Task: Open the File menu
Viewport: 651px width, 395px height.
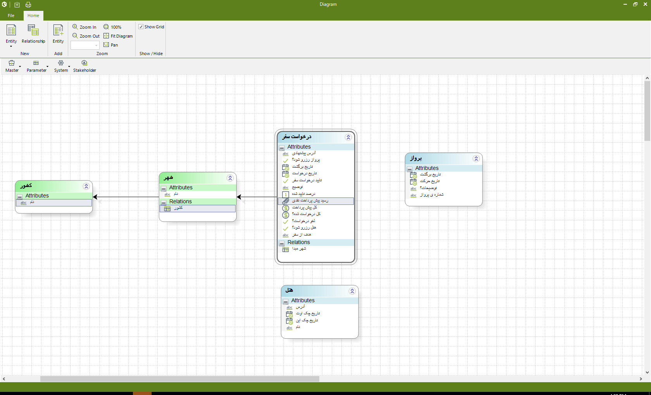Action: 11,16
